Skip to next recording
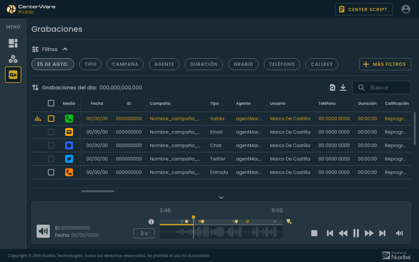The image size is (419, 262). pos(382,233)
